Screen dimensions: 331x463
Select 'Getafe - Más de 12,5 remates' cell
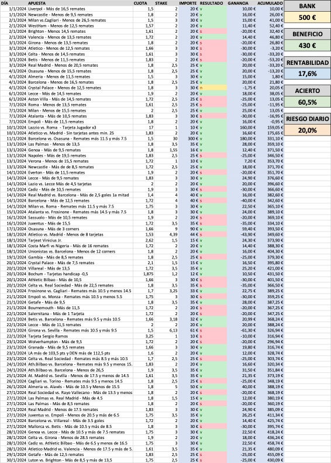[x=80, y=455]
